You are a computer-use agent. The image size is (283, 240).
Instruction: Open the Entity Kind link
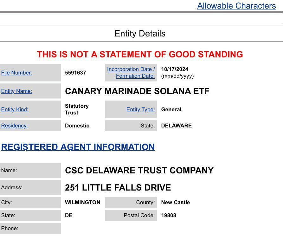[x=15, y=109]
